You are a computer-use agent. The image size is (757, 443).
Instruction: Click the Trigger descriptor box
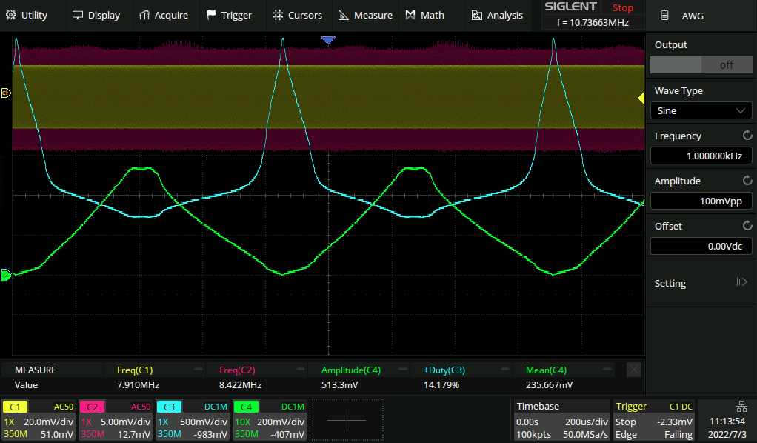[x=654, y=420]
